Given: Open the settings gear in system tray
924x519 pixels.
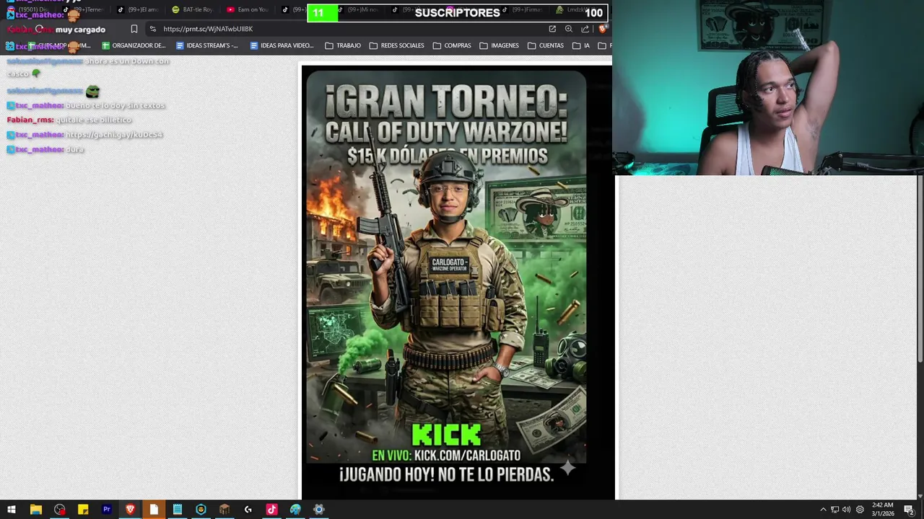Looking at the screenshot, I should 860,510.
